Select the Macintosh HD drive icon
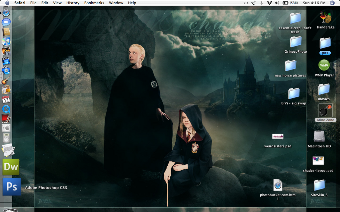340x212 pixels. point(319,136)
